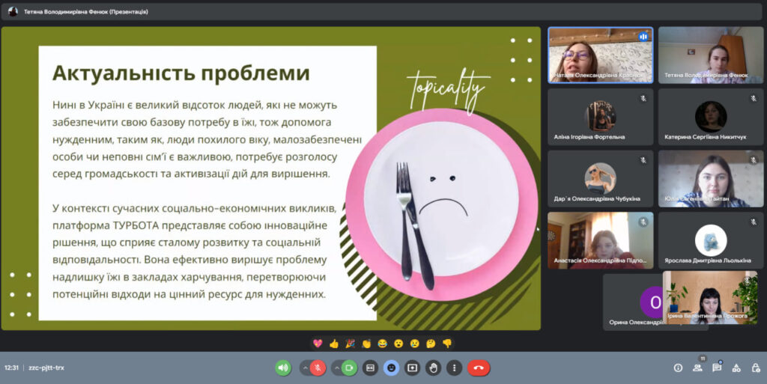Send the thumbs down reaction
767x384 pixels.
click(447, 344)
